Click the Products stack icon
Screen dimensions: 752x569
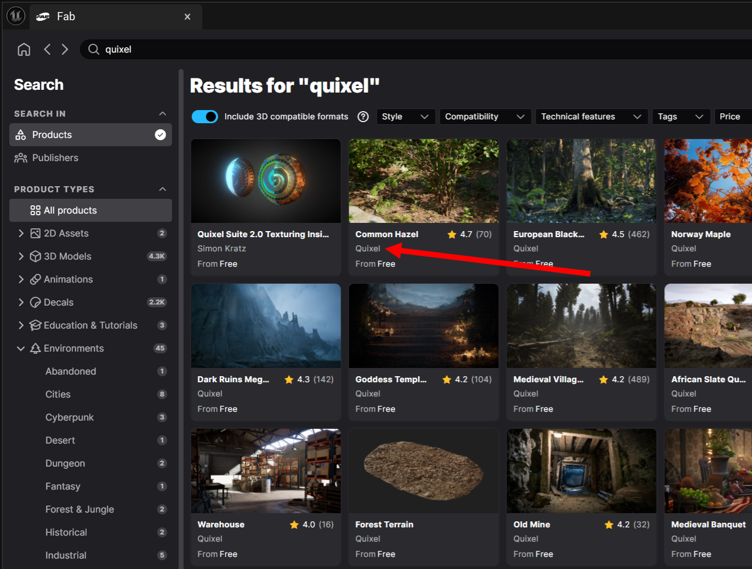coord(21,135)
